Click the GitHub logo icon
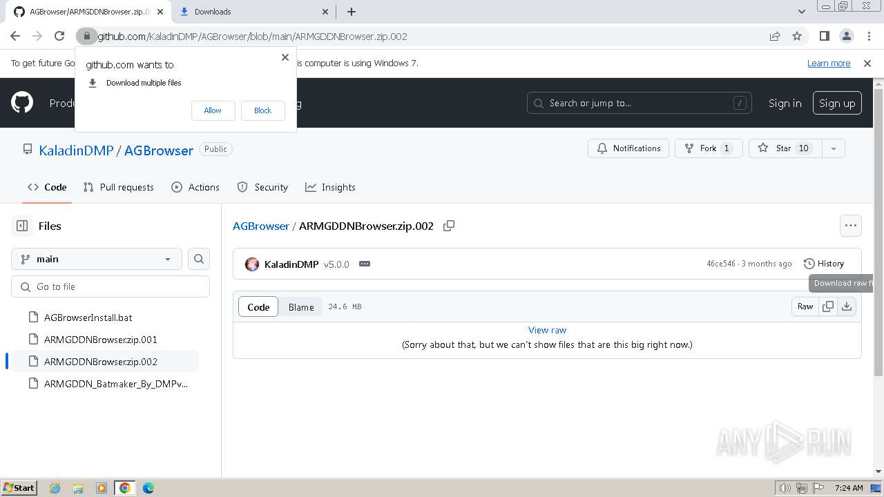This screenshot has height=497, width=884. click(x=22, y=103)
